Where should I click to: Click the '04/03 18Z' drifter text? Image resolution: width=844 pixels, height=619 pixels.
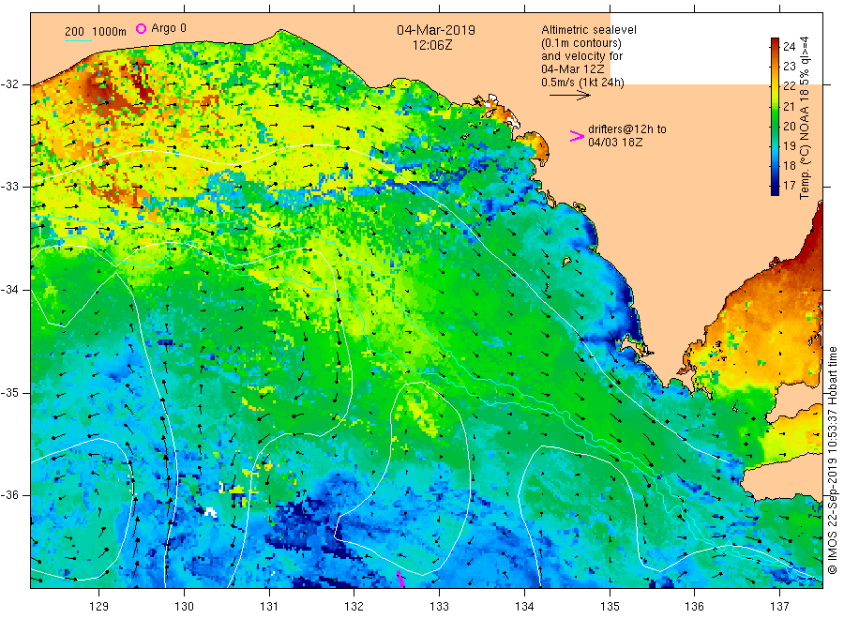(614, 143)
